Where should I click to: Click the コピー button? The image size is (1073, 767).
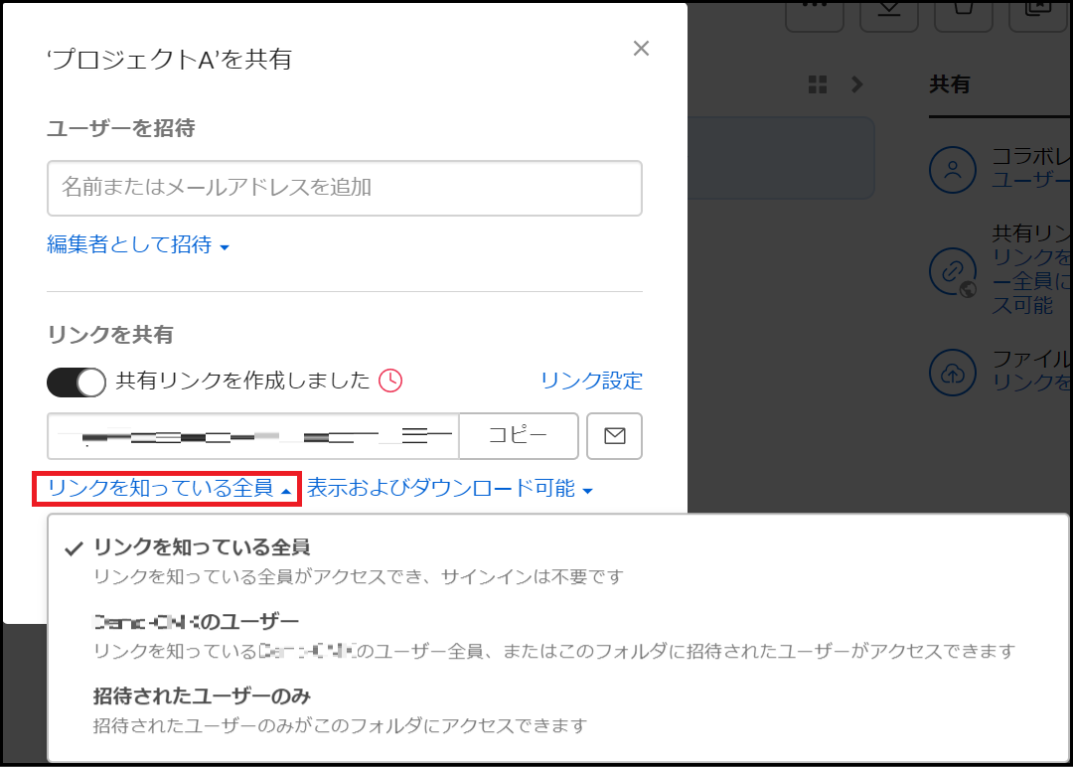[518, 436]
